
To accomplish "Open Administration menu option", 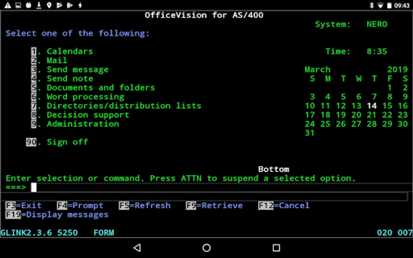I will 75,124.
